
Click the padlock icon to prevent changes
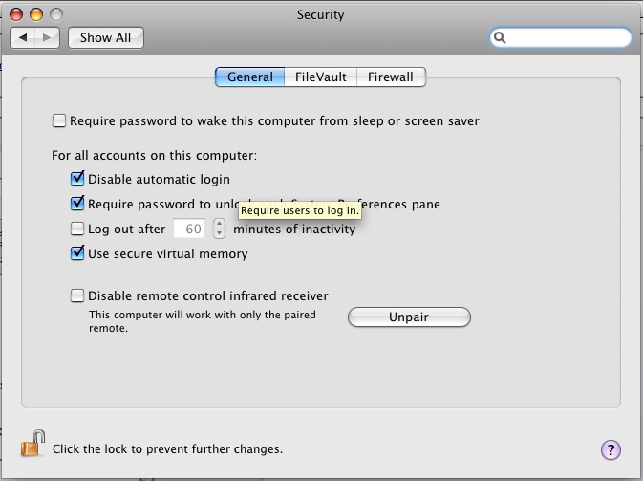pos(32,444)
